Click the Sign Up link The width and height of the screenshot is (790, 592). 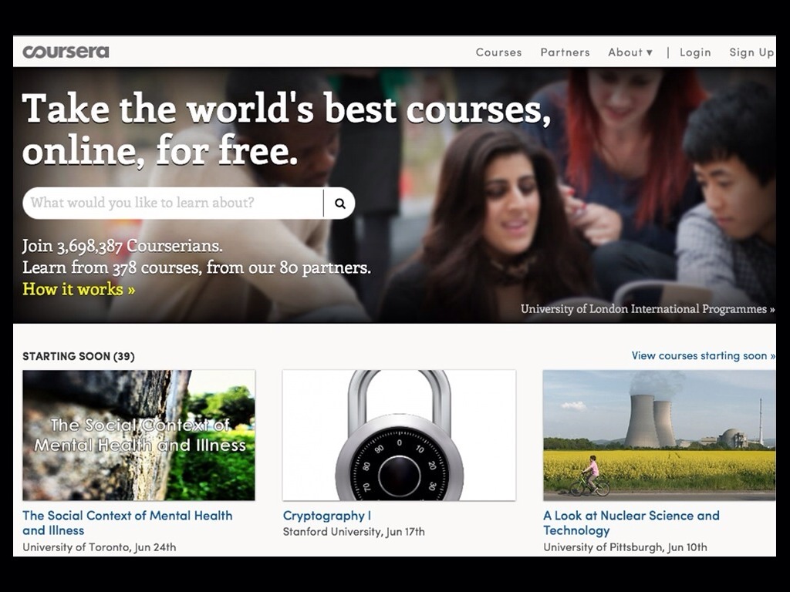coord(751,52)
